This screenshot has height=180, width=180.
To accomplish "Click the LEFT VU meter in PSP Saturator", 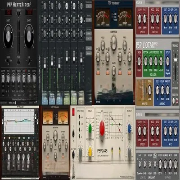I will point(48,117).
